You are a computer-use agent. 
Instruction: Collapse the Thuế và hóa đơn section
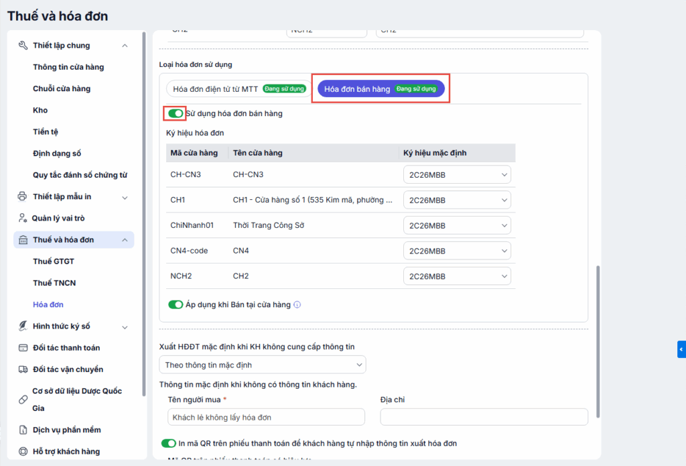coord(125,240)
